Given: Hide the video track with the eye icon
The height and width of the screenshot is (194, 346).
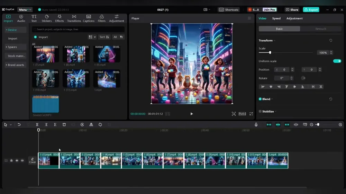Looking at the screenshot, I should (17, 161).
